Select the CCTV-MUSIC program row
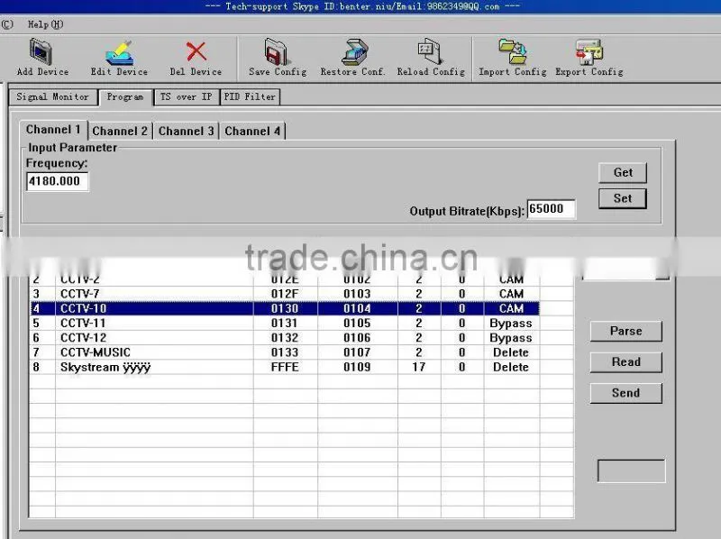Screen dimensions: 721x539 (x=285, y=352)
